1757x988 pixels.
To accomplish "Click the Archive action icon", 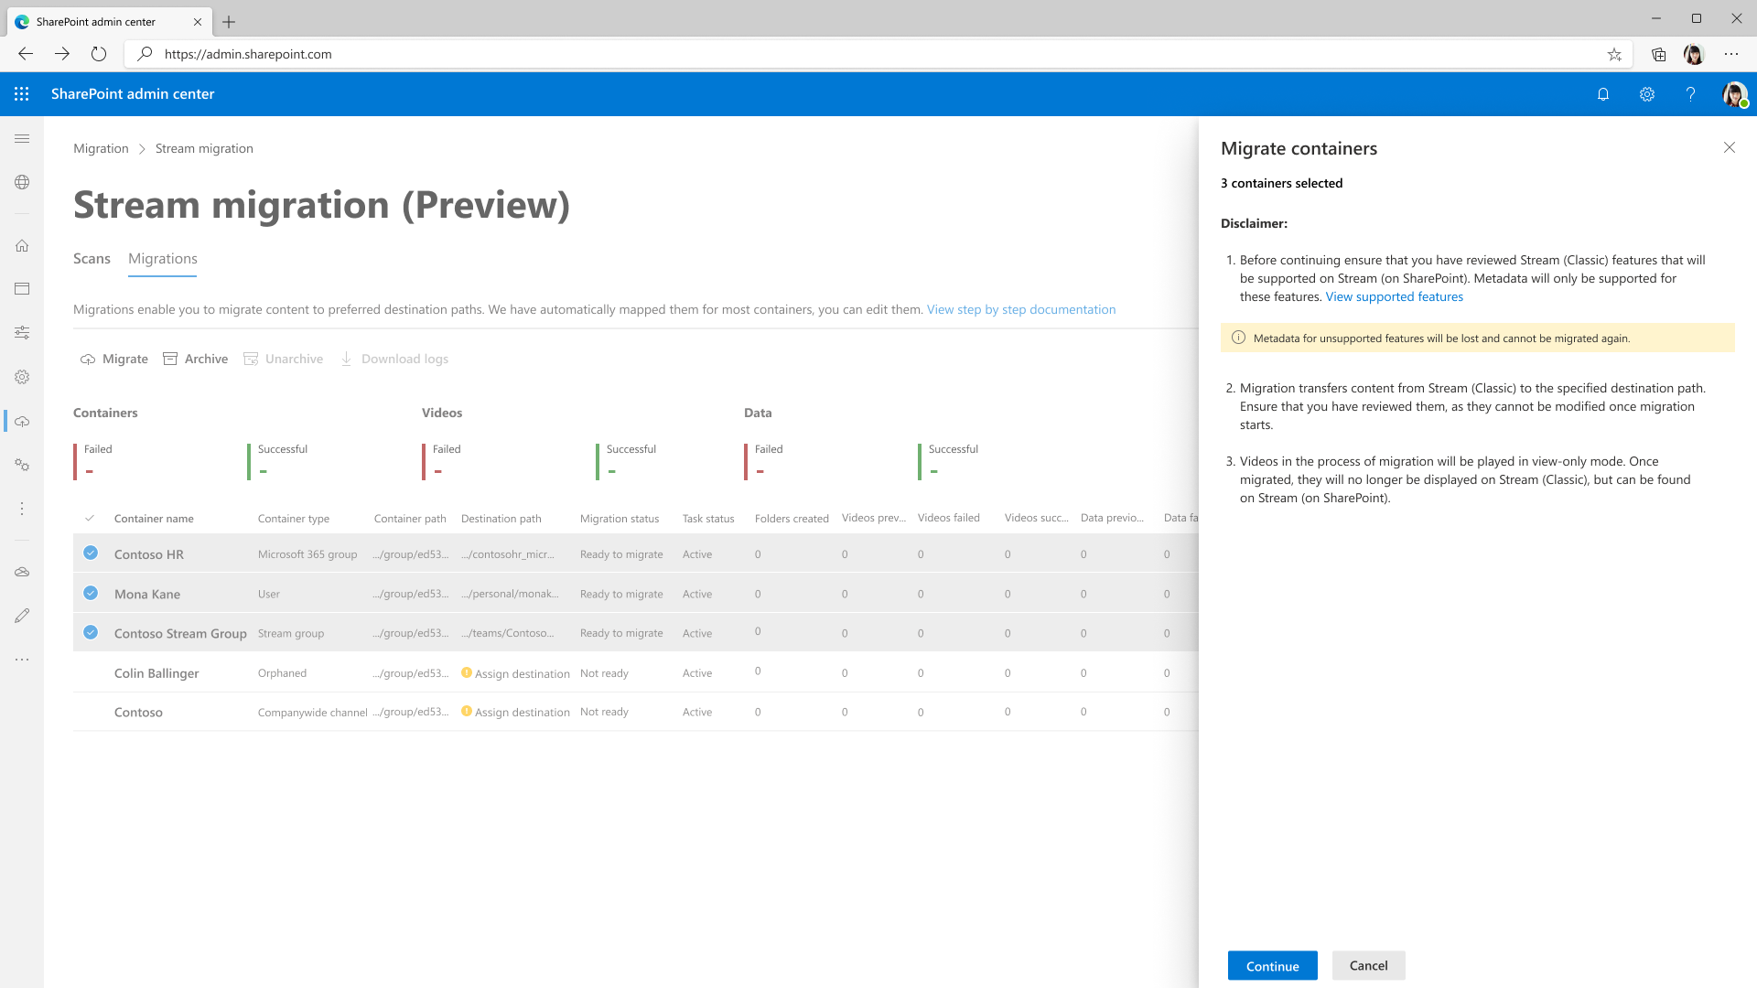I will tap(171, 359).
